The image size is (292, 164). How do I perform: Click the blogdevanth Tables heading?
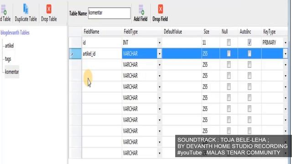point(15,33)
